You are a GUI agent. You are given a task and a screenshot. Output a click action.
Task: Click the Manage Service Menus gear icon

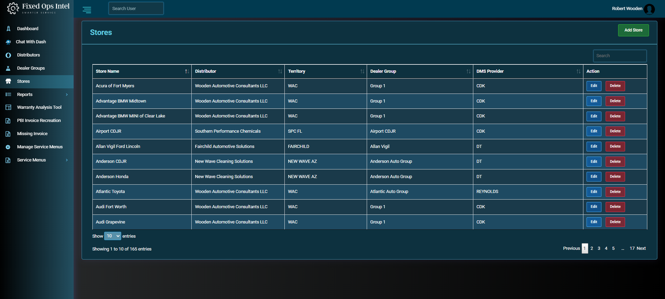click(8, 147)
